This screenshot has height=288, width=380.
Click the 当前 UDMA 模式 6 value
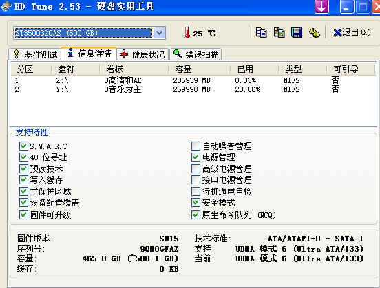click(x=299, y=258)
